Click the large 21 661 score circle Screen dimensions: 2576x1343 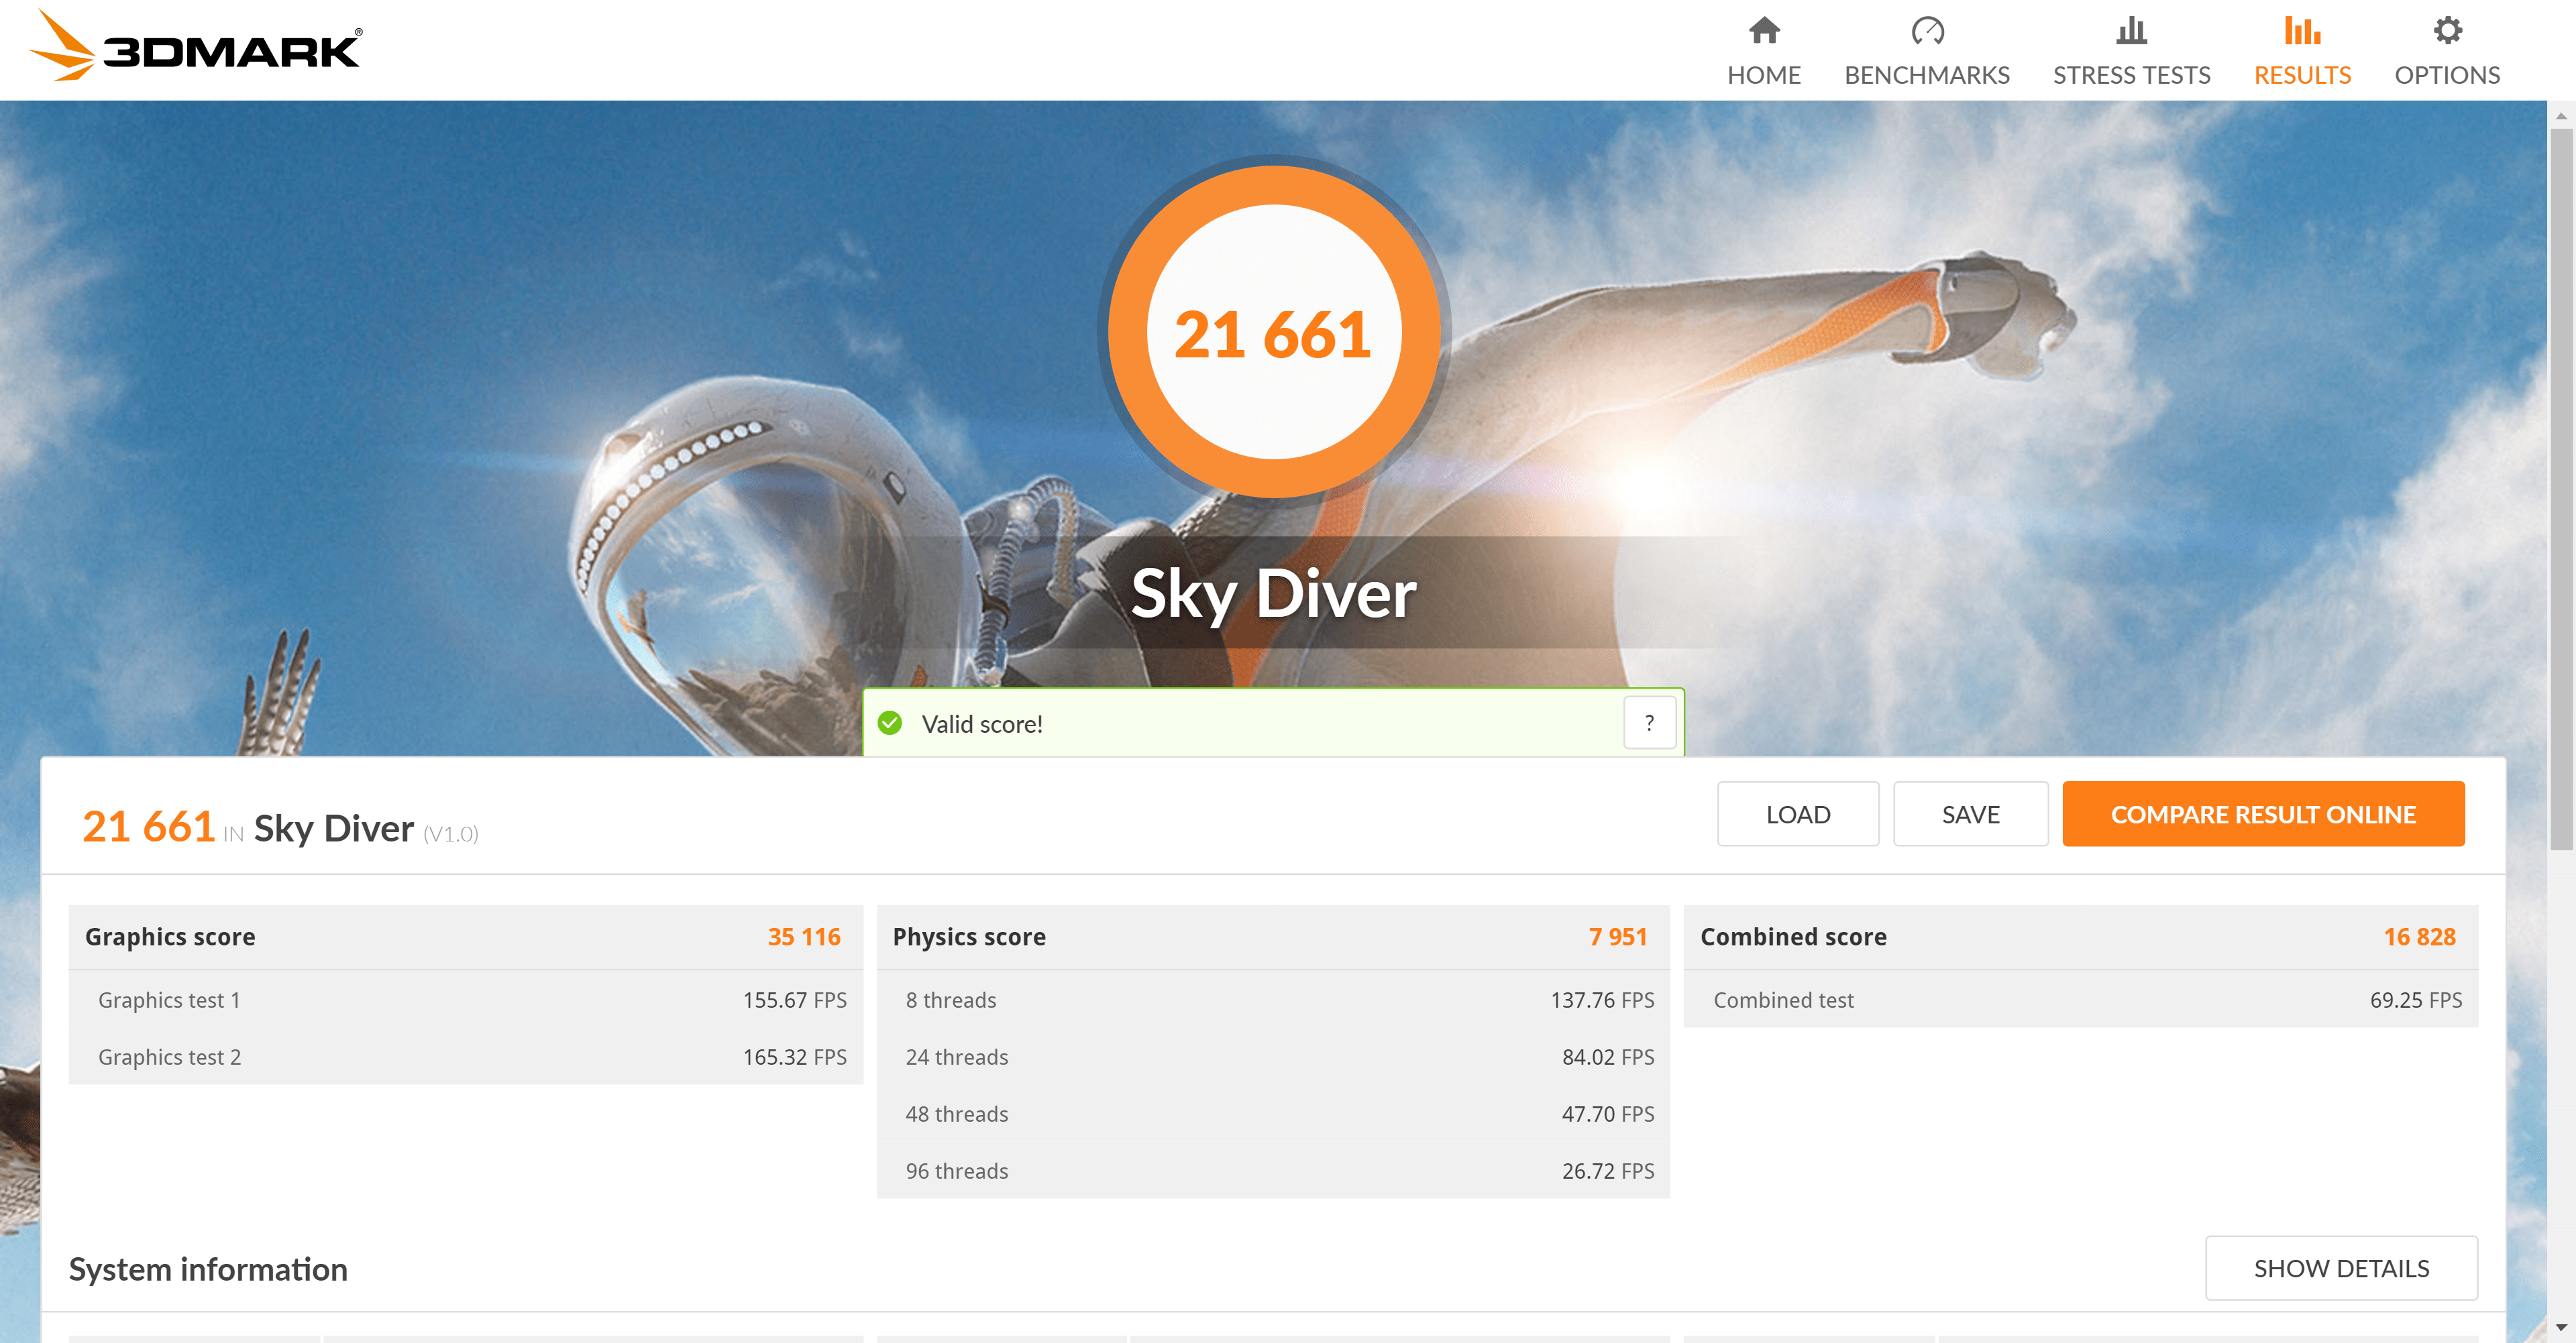[1272, 332]
